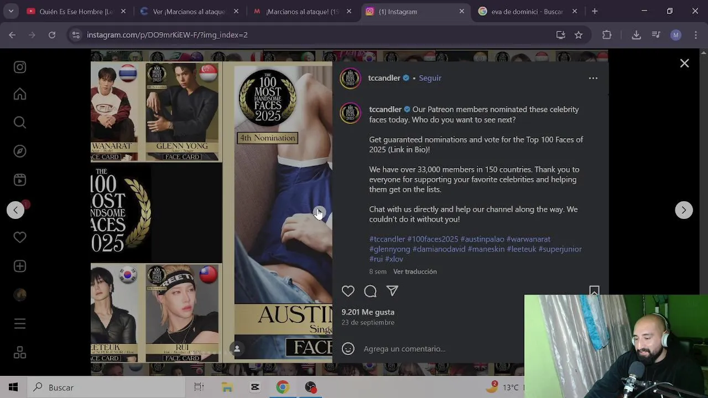Screen dimensions: 708x398
Task: Go to Home feed icon
Action: (x=20, y=94)
